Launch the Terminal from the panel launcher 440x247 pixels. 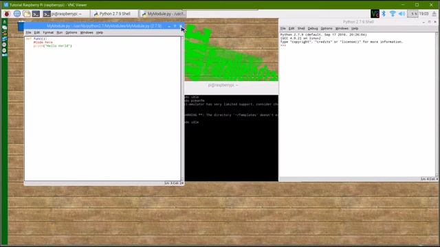tap(36, 14)
